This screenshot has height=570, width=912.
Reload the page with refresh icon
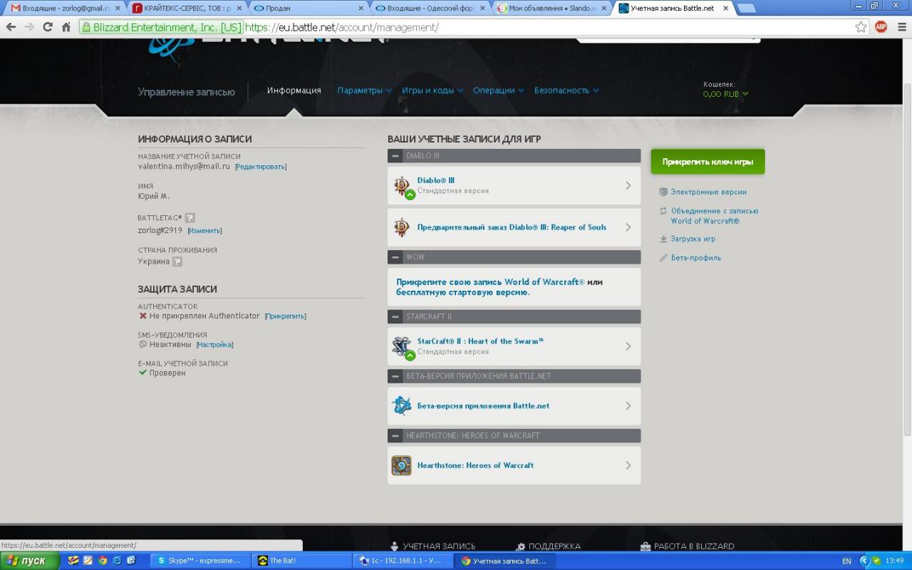pyautogui.click(x=48, y=27)
